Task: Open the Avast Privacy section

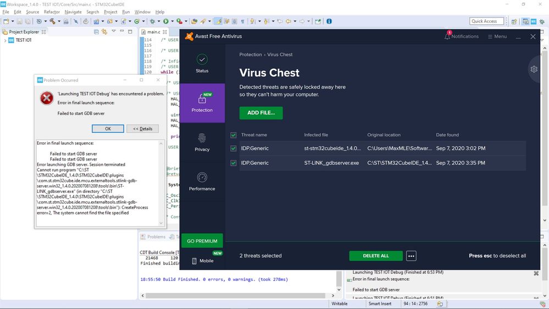Action: pos(202,142)
